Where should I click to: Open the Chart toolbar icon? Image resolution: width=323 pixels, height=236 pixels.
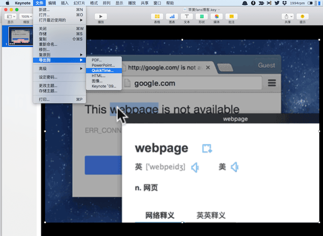tap(172, 16)
